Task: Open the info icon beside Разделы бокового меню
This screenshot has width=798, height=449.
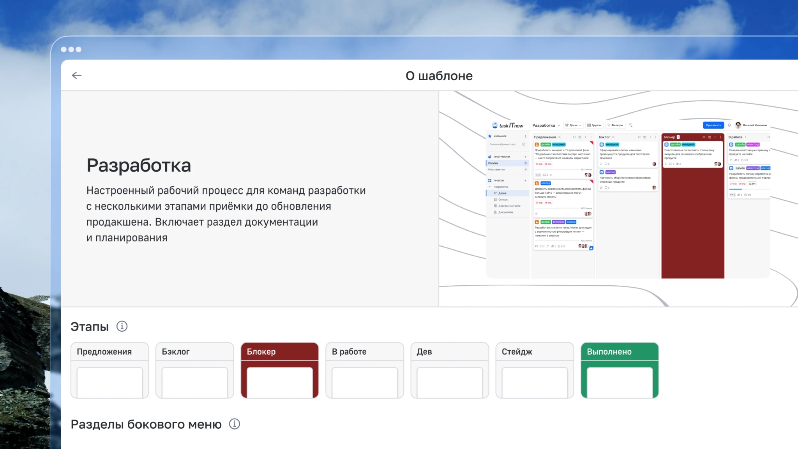Action: pyautogui.click(x=235, y=424)
